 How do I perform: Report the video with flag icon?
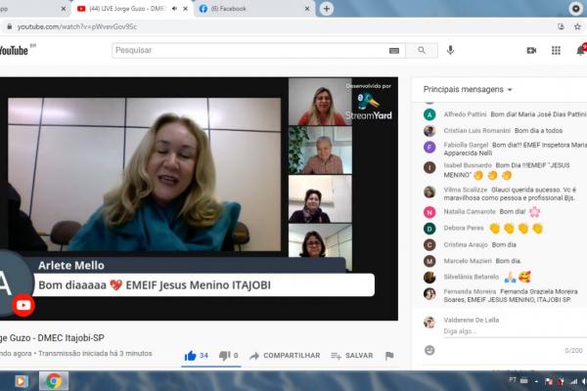(389, 356)
